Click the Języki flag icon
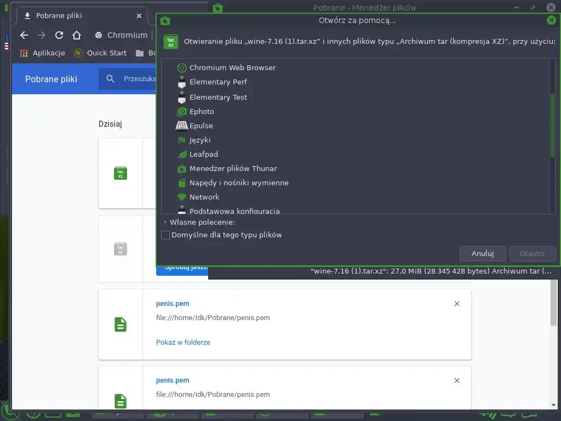The width and height of the screenshot is (561, 421). [x=182, y=140]
